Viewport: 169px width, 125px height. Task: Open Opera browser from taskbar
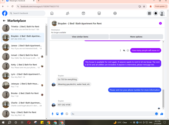29,122
